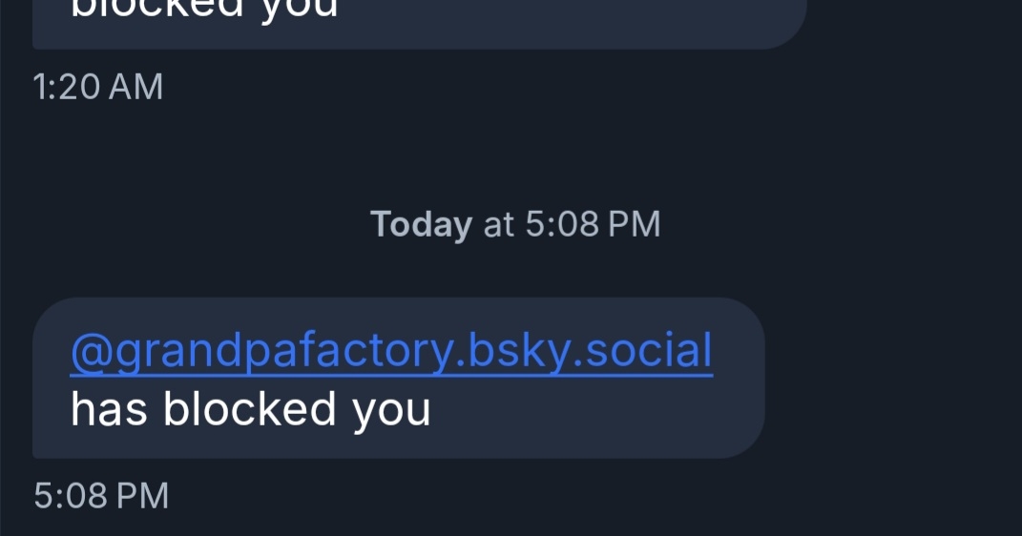Tap the "at 5:08 PM" separator text
The height and width of the screenshot is (536, 1022).
(x=572, y=225)
